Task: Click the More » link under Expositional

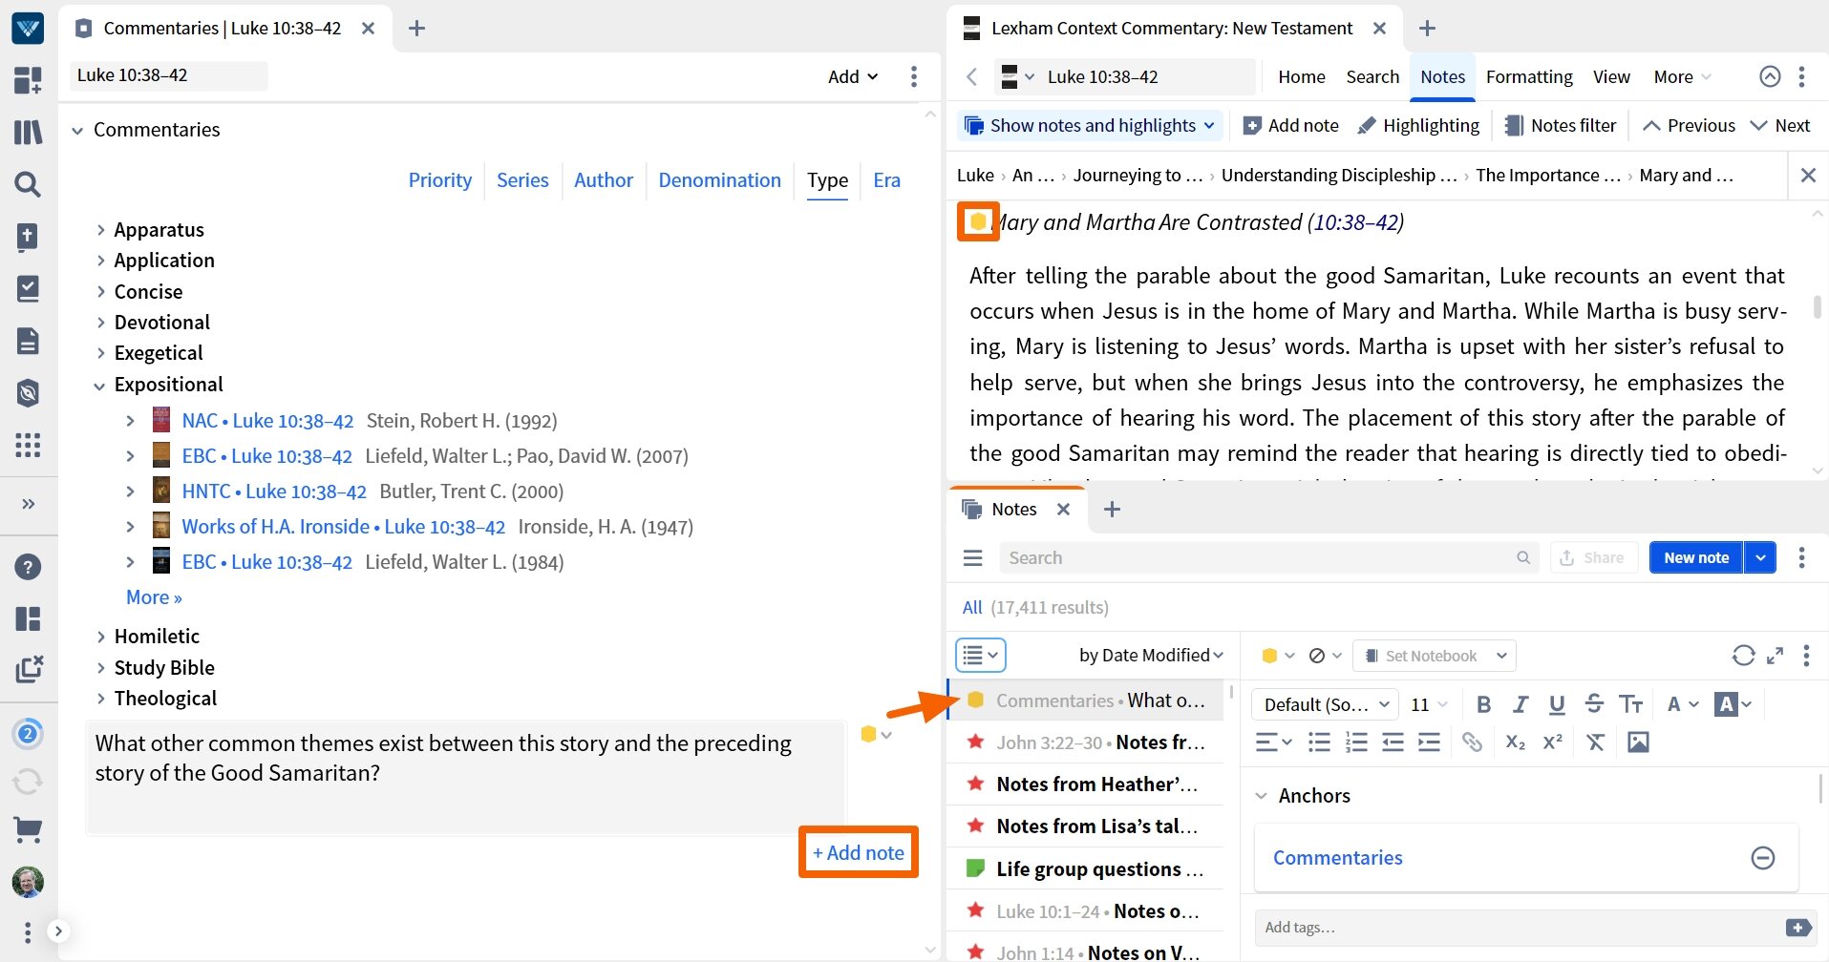Action: (x=154, y=597)
